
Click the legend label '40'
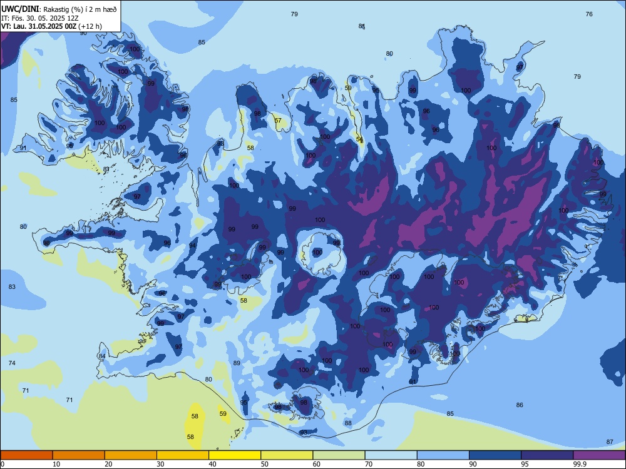[x=213, y=464]
